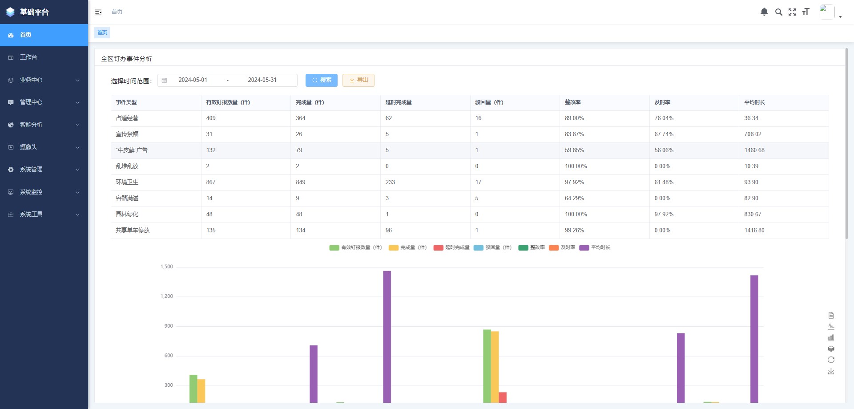Toggle 延时完成量 series in legend

coord(451,247)
